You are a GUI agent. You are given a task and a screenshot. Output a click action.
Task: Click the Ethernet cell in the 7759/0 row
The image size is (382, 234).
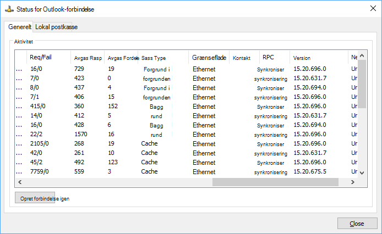click(204, 172)
